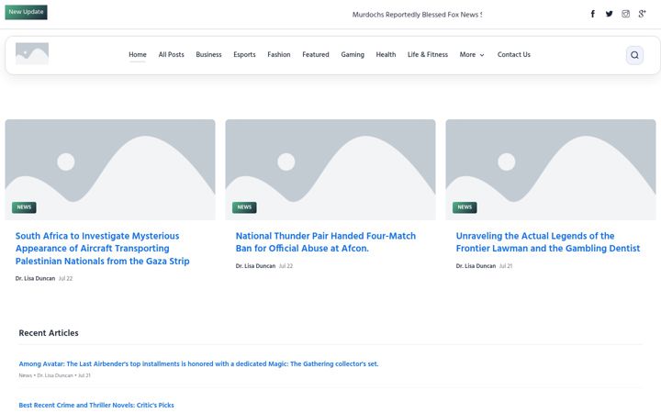Open the National Thunder Pair ban article
The width and height of the screenshot is (661, 413).
pyautogui.click(x=325, y=242)
